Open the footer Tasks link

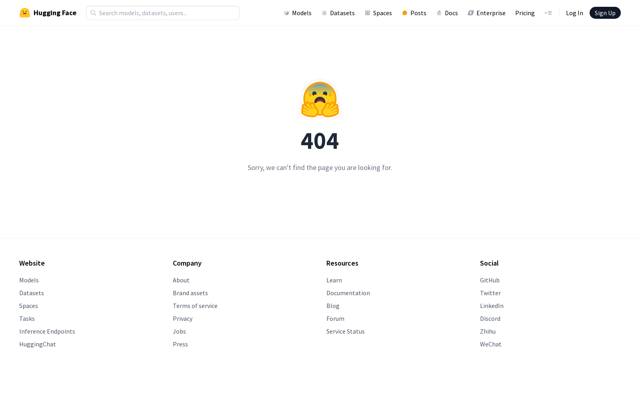pos(27,318)
